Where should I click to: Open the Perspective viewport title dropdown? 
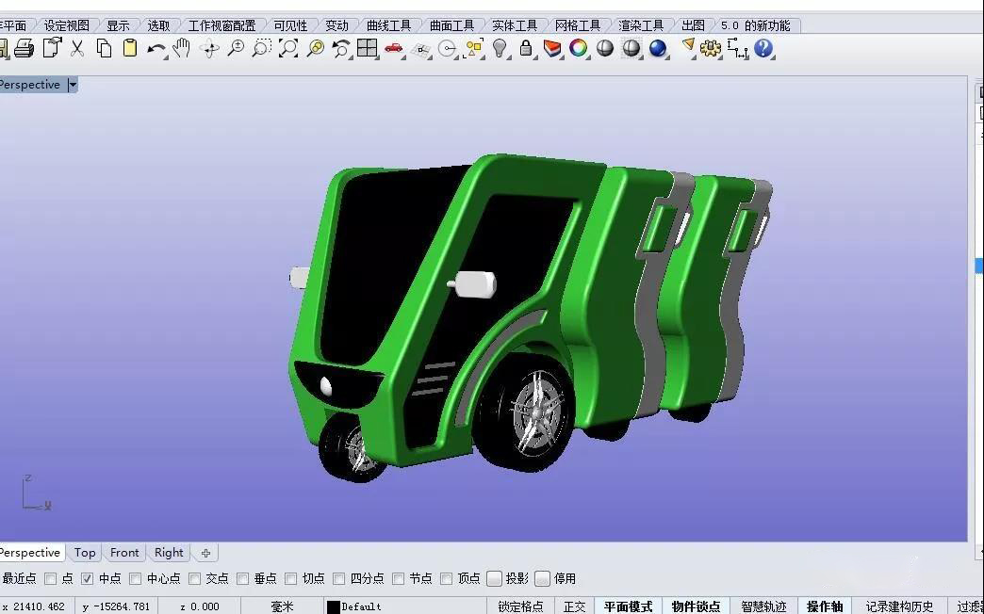(73, 84)
